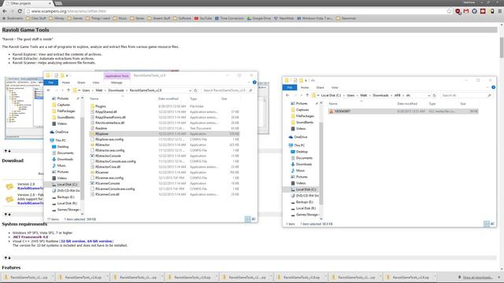
Task: Bookmark this page with the star icon
Action: click(x=449, y=11)
